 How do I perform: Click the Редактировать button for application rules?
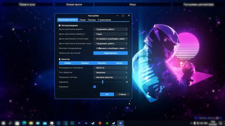coord(110,53)
